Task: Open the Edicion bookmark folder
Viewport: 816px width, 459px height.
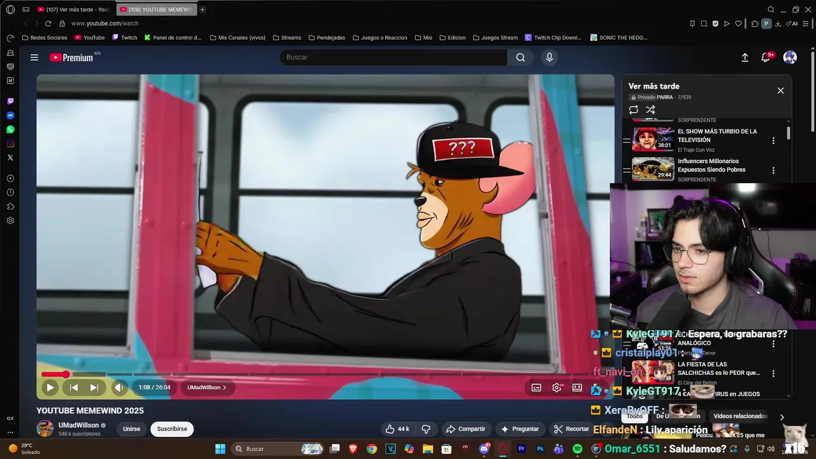Action: point(452,38)
